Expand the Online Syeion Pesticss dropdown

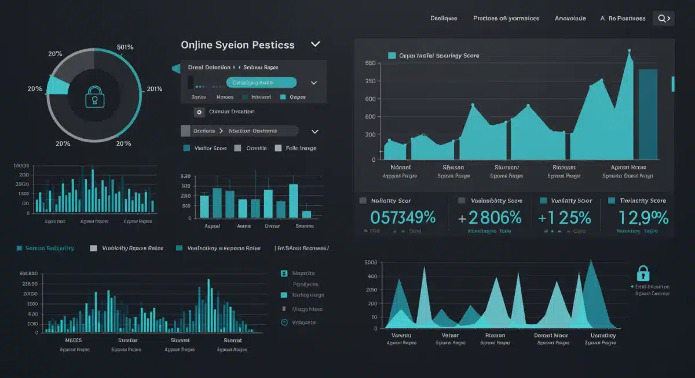pos(315,44)
